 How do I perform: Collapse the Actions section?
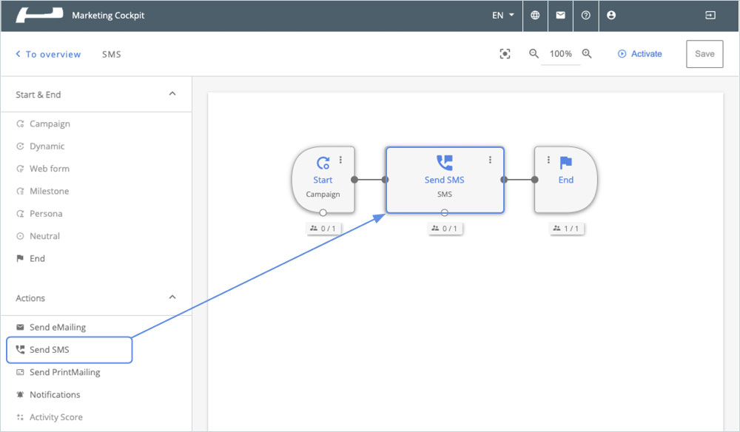click(172, 297)
